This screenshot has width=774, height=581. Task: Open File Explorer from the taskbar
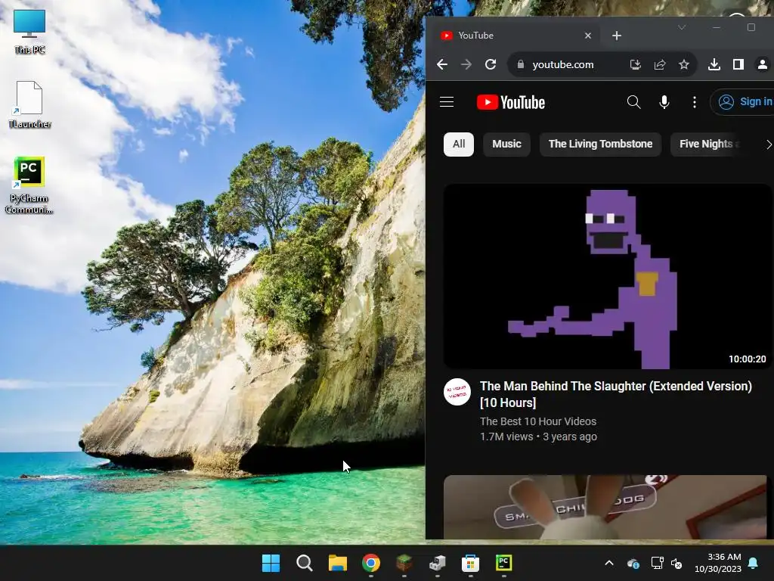coord(338,563)
